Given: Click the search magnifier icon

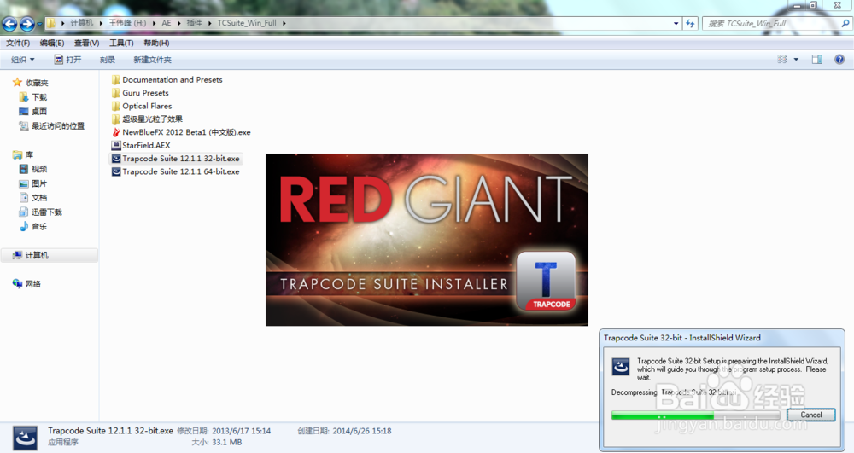Looking at the screenshot, I should point(845,23).
